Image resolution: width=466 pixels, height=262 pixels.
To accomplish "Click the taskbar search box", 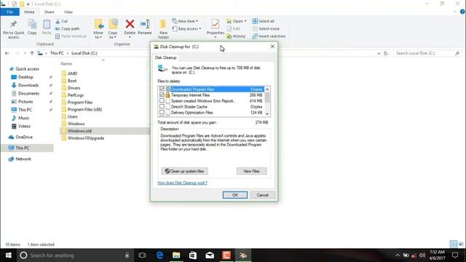I will click(76, 255).
